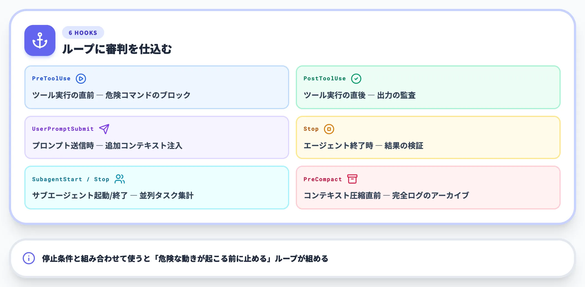Click the text サブエージェント起動/終了 — 並列タスク集計
The height and width of the screenshot is (287, 585).
point(113,196)
